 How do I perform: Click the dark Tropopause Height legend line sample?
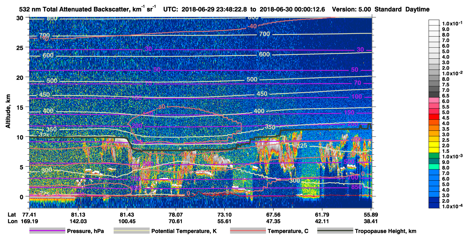click(x=335, y=231)
